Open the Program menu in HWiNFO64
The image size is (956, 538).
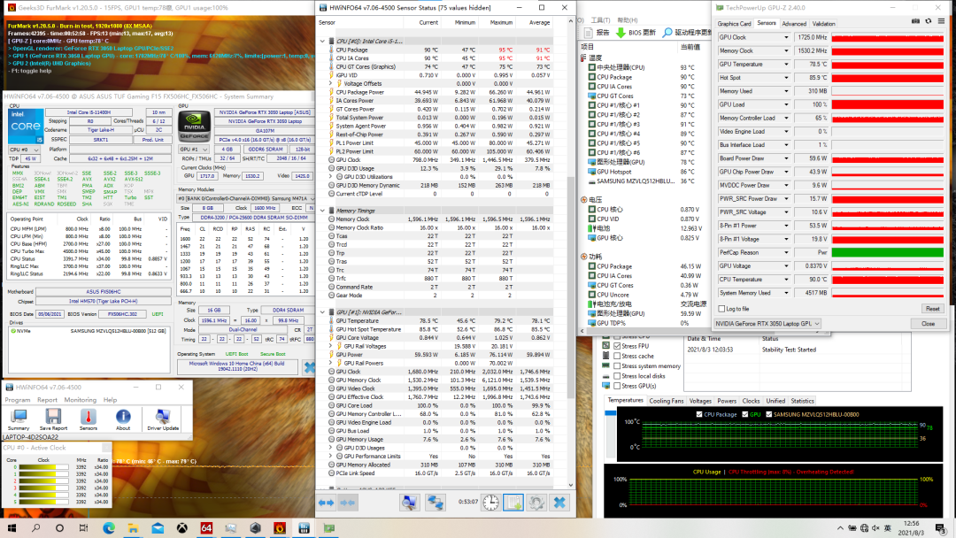pyautogui.click(x=18, y=400)
